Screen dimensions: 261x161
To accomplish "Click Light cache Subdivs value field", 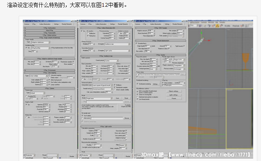I will pos(97,131).
